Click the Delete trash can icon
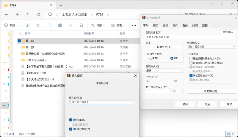 (x=82, y=25)
